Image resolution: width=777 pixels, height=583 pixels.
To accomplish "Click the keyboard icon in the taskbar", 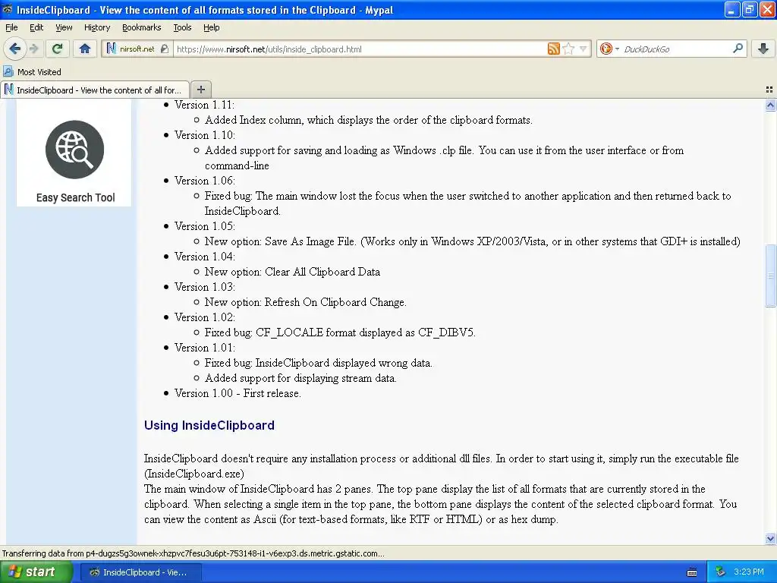I will pyautogui.click(x=692, y=572).
